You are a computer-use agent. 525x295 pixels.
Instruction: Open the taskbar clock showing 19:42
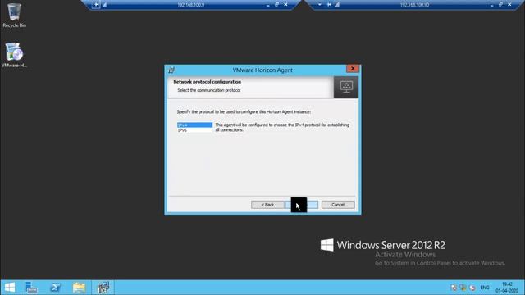click(x=507, y=288)
